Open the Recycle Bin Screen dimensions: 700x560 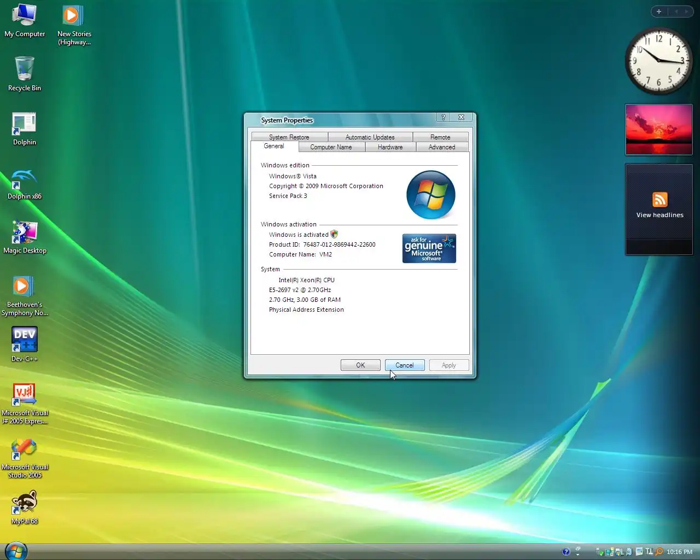click(25, 74)
